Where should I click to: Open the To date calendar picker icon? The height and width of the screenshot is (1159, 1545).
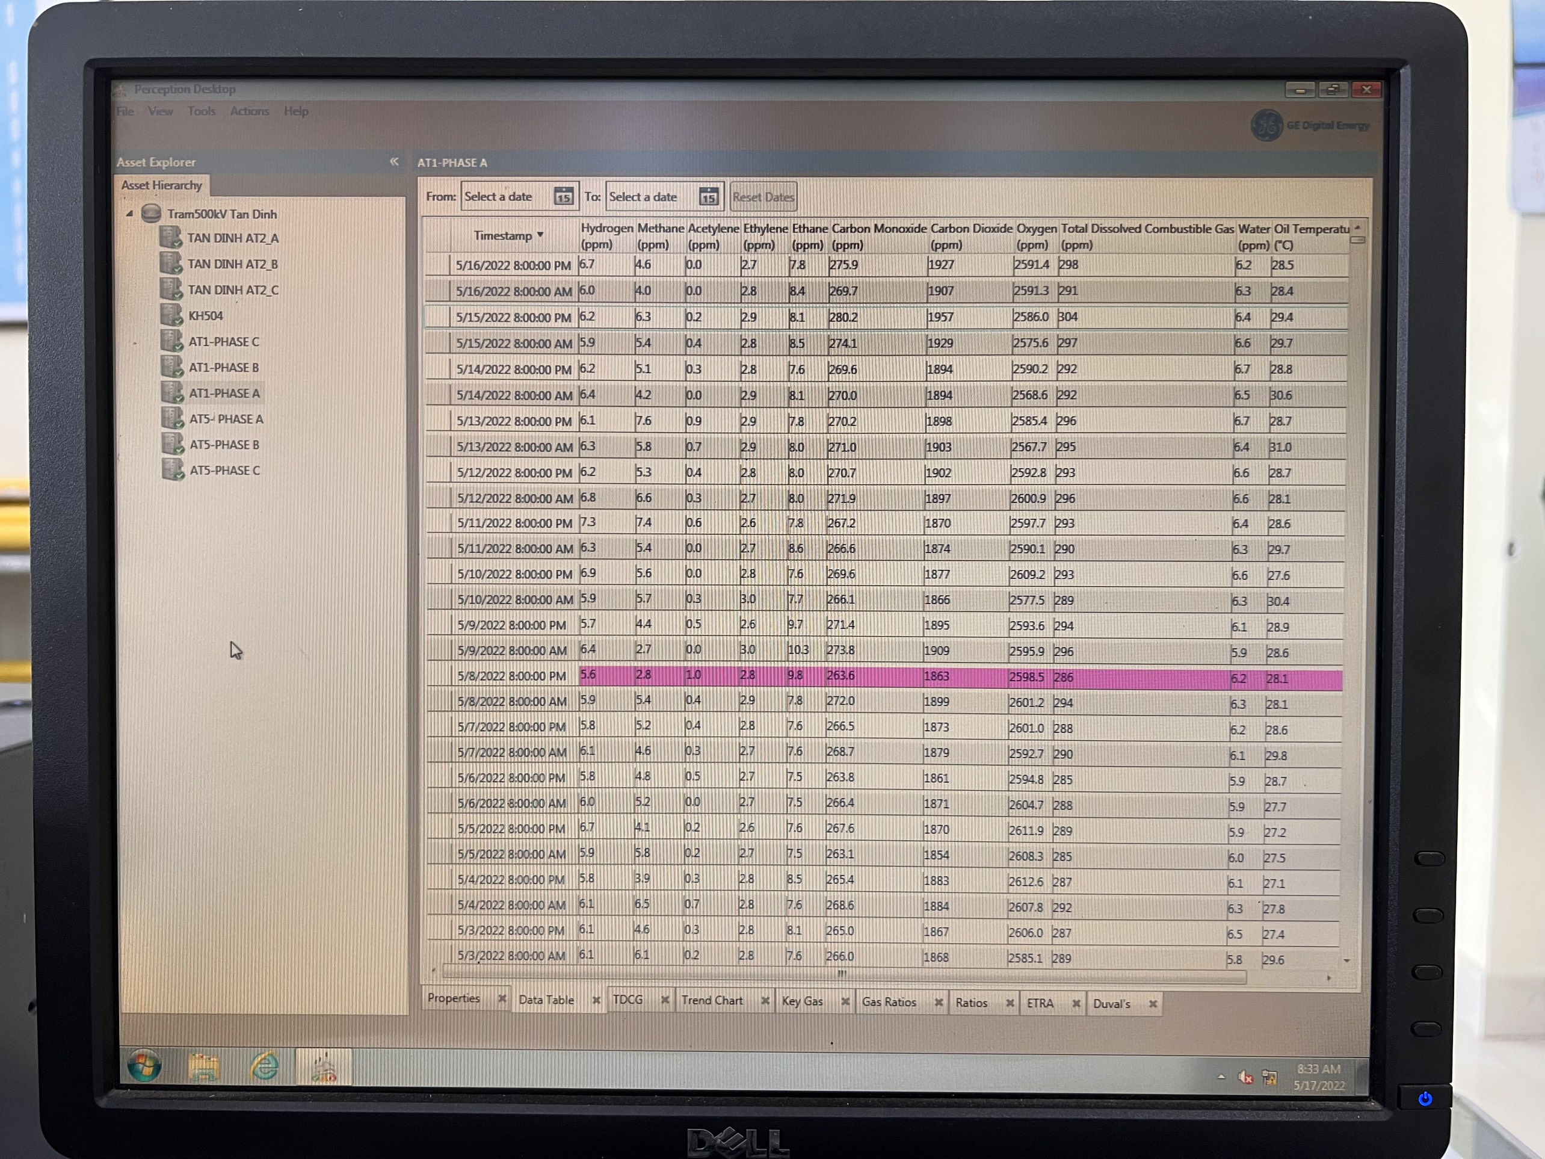[708, 197]
